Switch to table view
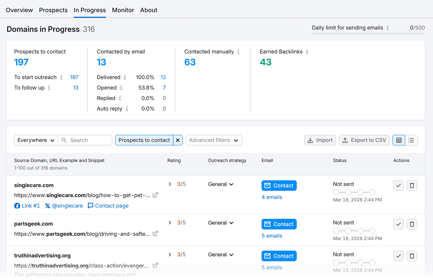The width and height of the screenshot is (433, 280). click(x=399, y=140)
